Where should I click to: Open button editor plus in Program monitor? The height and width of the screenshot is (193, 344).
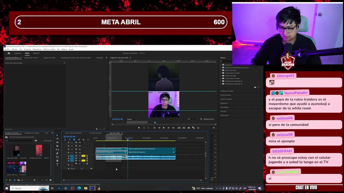(x=214, y=128)
